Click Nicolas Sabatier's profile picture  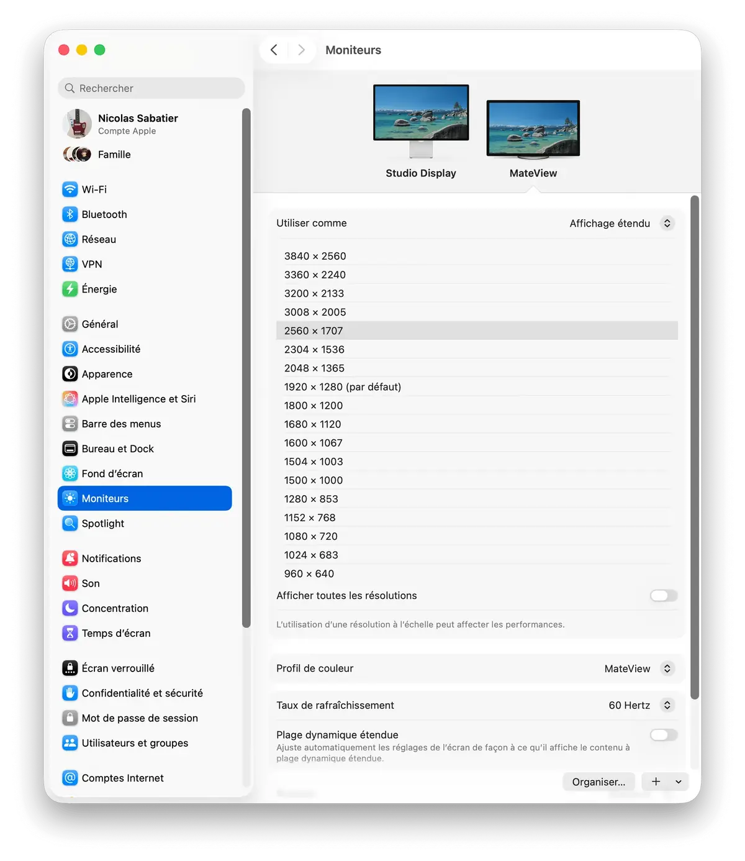78,124
